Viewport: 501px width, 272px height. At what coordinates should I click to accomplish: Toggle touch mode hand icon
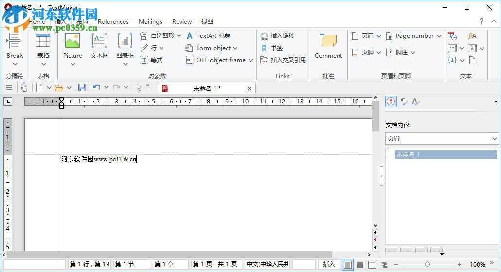24,88
